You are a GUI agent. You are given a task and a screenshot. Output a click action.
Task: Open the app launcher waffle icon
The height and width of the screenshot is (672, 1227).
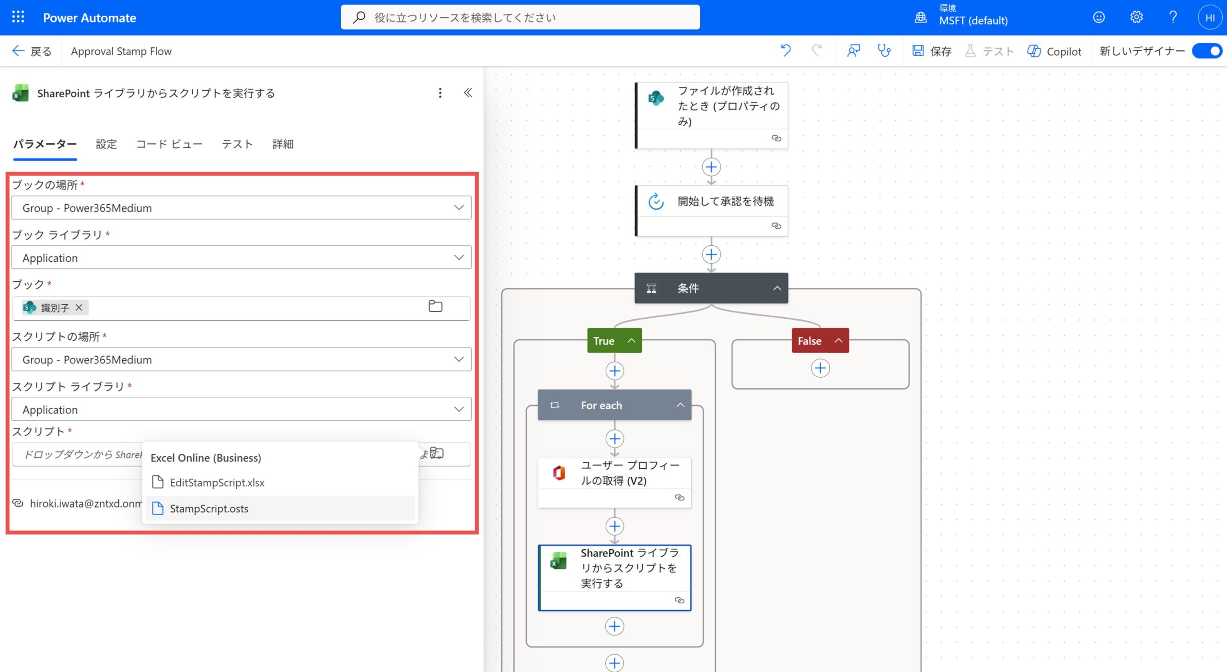(x=18, y=17)
